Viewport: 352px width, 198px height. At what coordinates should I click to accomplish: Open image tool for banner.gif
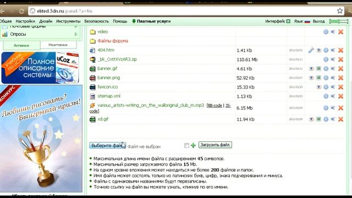318,68
